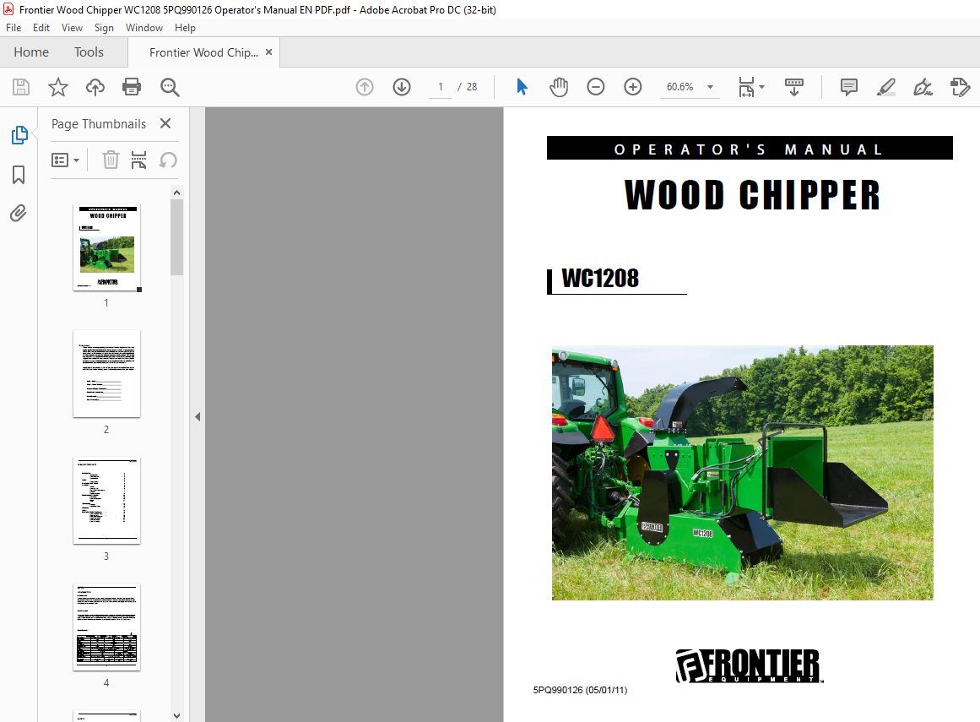Click the OPERATOR'S MANUAL banner text
This screenshot has height=722, width=980.
click(x=749, y=149)
